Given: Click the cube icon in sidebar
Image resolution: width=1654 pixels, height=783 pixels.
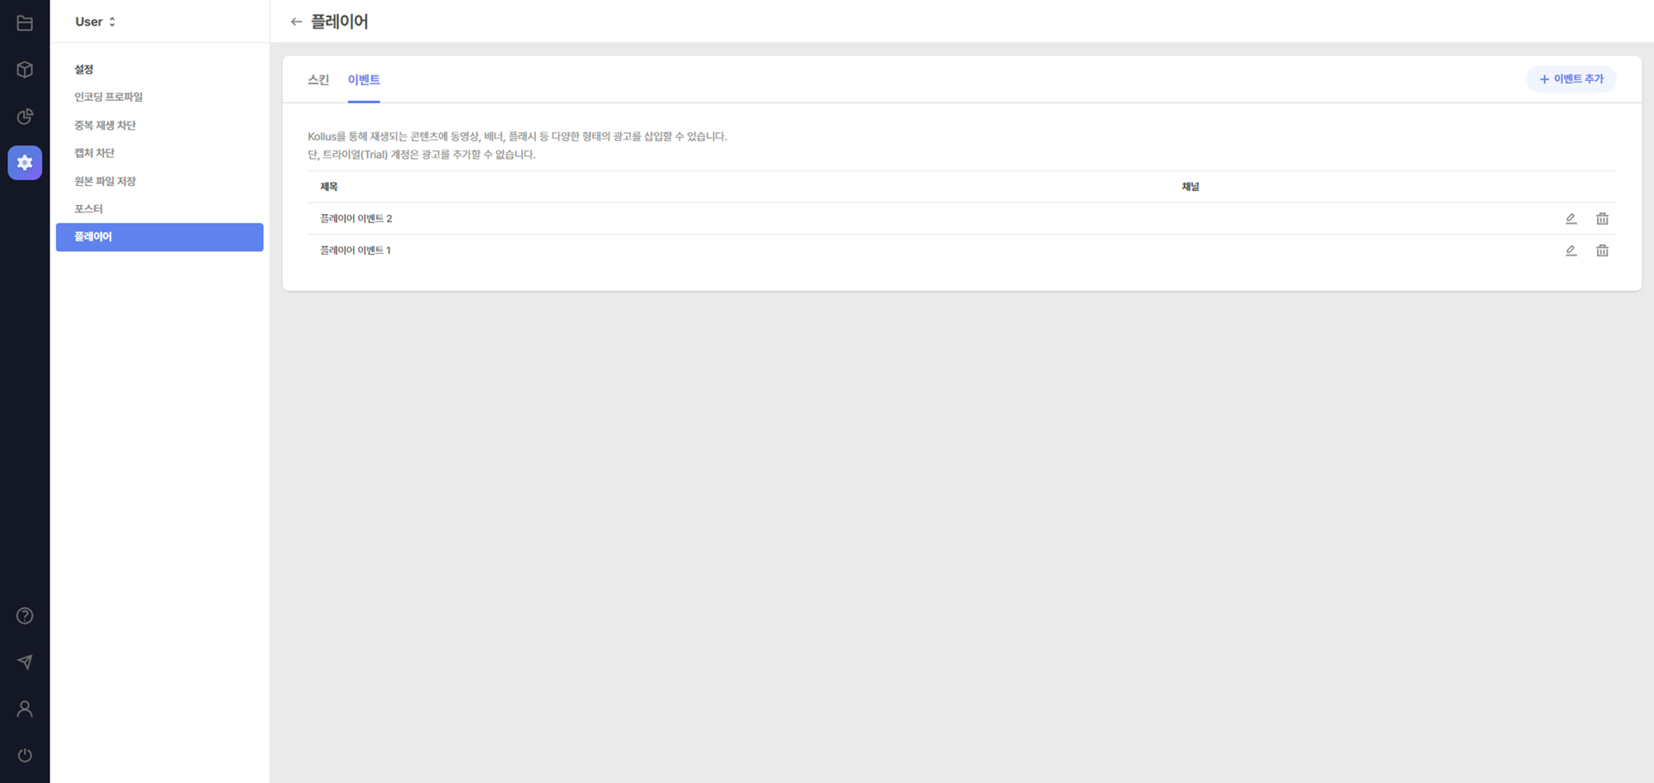Looking at the screenshot, I should click(25, 69).
